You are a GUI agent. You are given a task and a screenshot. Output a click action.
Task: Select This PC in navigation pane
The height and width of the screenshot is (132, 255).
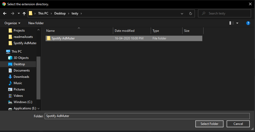17,52
